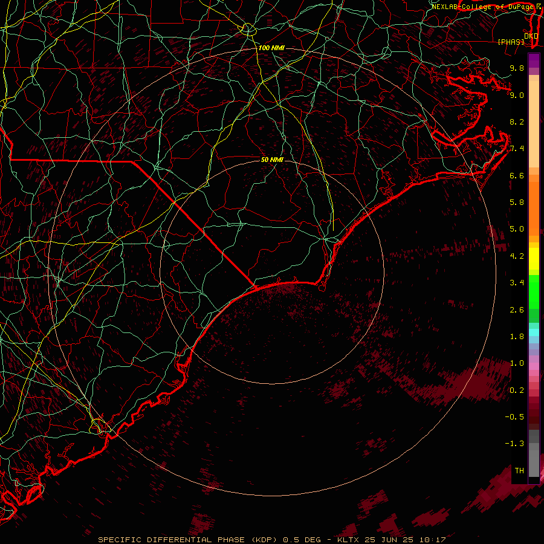Click the 100 NMI range ring label
Viewport: 544px width, 544px height.
click(x=271, y=48)
